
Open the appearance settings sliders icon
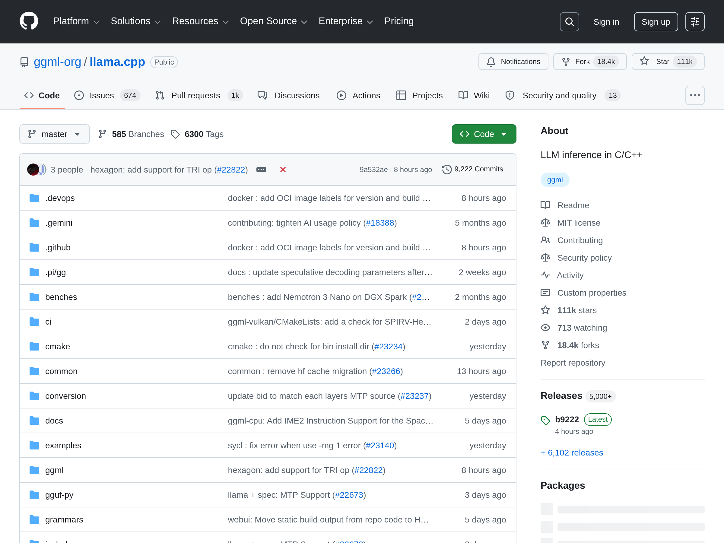694,22
